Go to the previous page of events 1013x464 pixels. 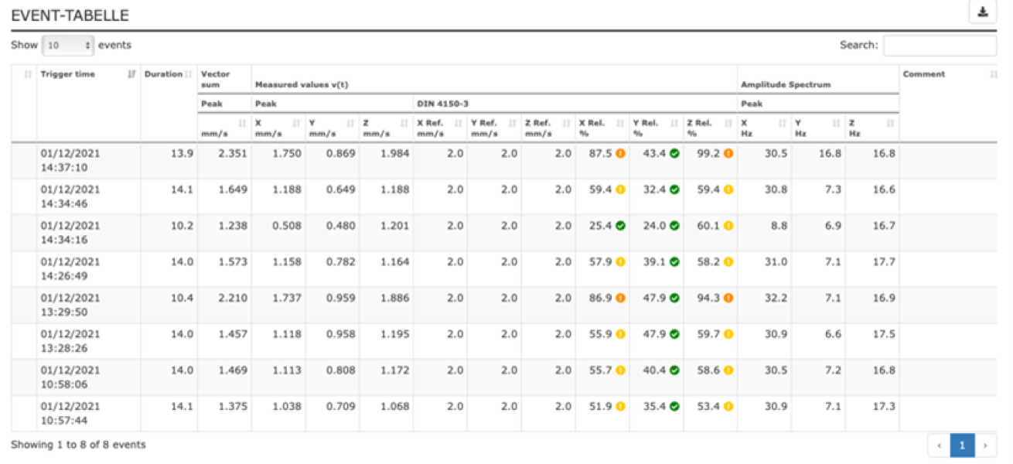click(938, 445)
